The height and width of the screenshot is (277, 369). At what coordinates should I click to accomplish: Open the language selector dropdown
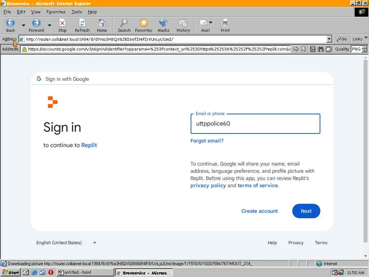pyautogui.click(x=95, y=243)
